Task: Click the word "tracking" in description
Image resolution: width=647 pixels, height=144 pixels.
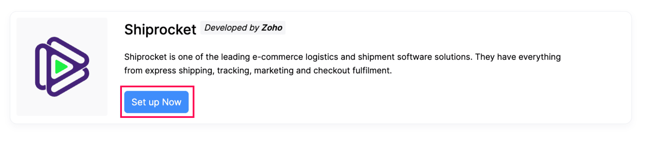Action: [234, 71]
